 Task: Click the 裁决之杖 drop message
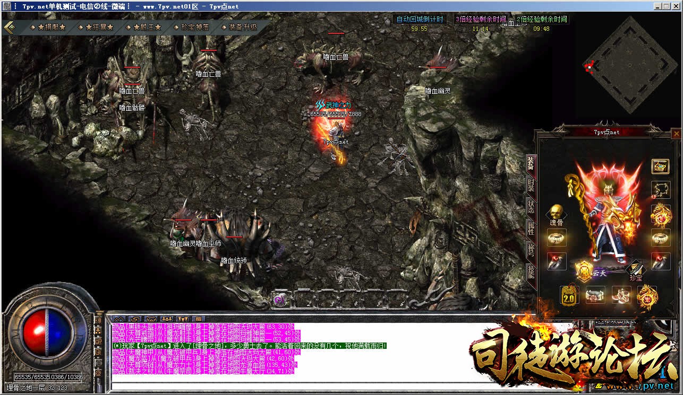tap(203, 371)
